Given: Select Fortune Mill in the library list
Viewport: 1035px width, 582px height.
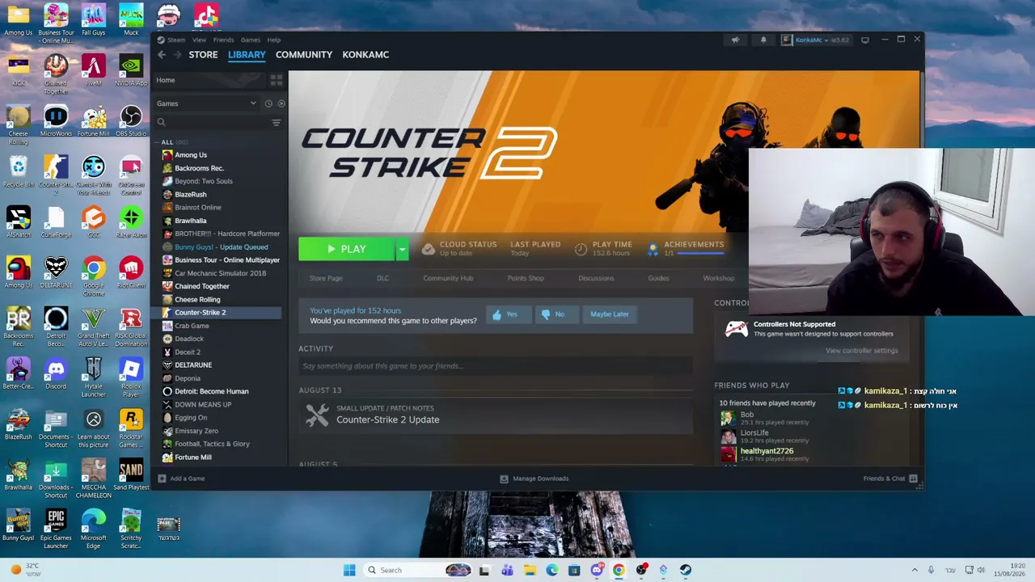Looking at the screenshot, I should point(193,458).
